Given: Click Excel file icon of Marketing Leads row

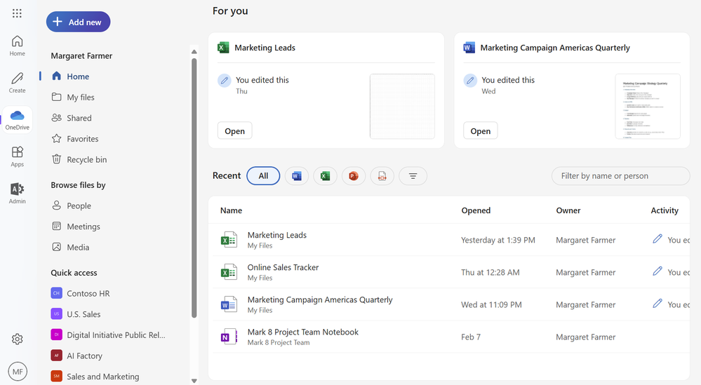Looking at the screenshot, I should [229, 240].
